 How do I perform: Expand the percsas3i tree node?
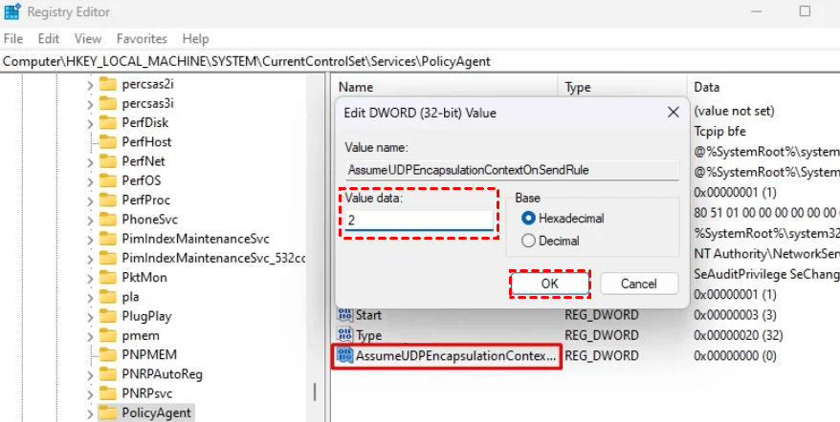pos(90,104)
